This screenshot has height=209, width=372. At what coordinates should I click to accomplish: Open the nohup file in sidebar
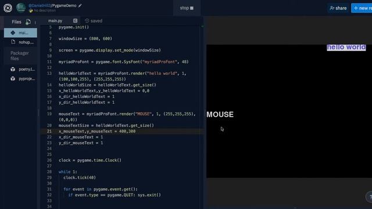pos(20,42)
